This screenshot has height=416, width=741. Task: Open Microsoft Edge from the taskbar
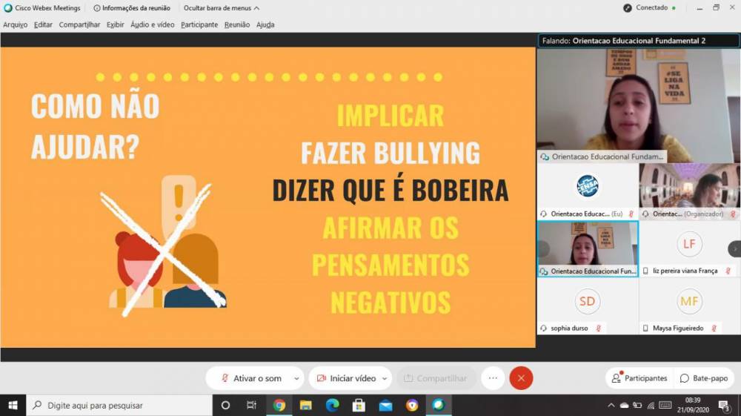pos(332,405)
